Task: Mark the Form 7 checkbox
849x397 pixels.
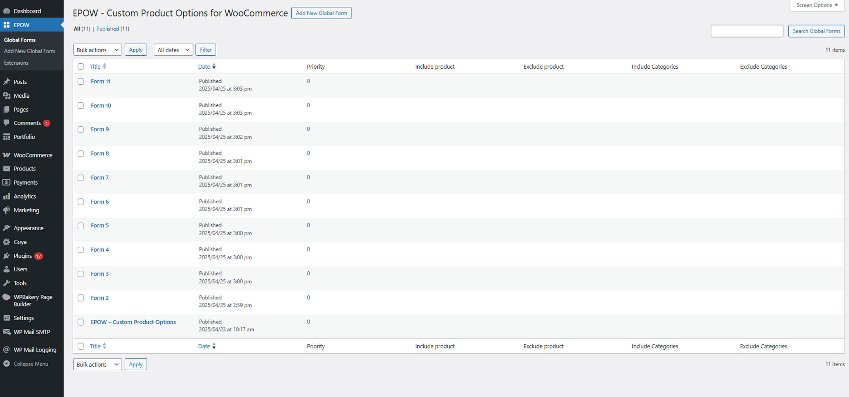Action: (81, 178)
